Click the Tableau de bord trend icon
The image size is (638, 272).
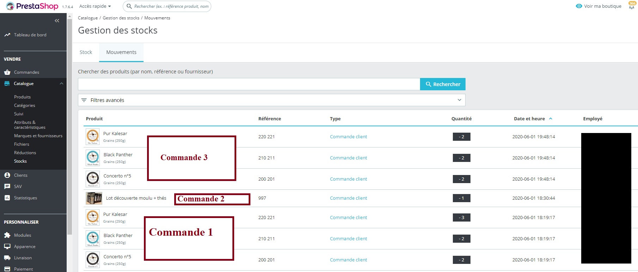7,35
